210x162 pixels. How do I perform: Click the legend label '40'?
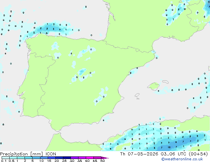click(87, 161)
